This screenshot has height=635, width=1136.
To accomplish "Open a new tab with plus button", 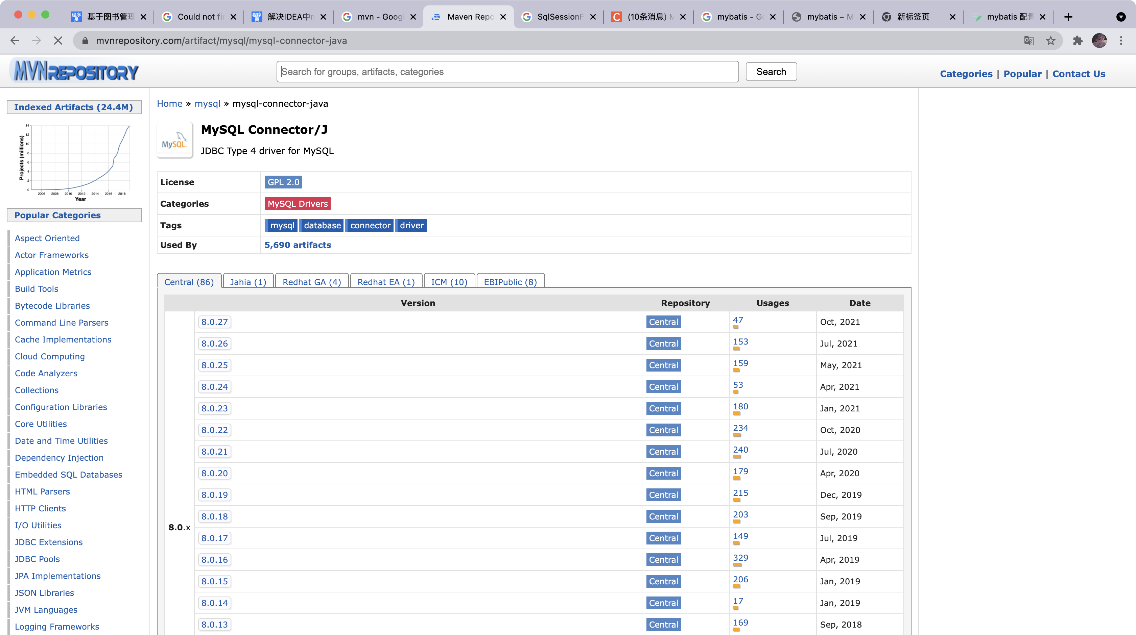I will point(1068,17).
